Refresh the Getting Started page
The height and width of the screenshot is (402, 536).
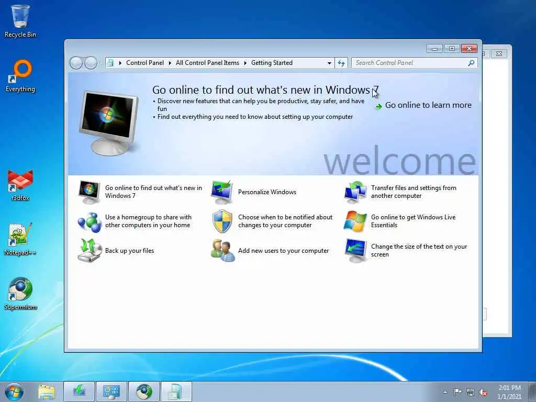[x=341, y=63]
